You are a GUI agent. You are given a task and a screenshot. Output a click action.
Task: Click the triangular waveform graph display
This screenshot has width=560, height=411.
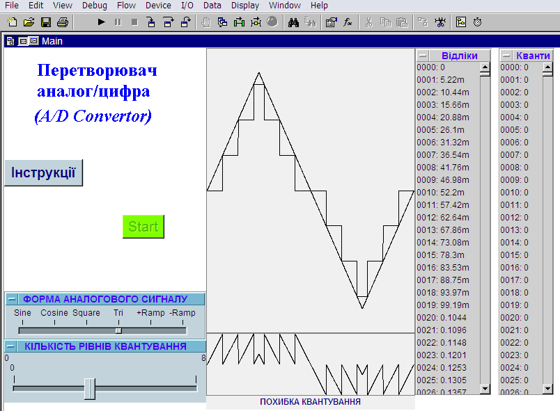coord(311,191)
